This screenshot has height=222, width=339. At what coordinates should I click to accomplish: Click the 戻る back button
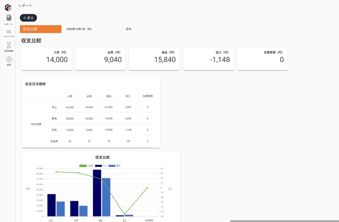(x=28, y=18)
